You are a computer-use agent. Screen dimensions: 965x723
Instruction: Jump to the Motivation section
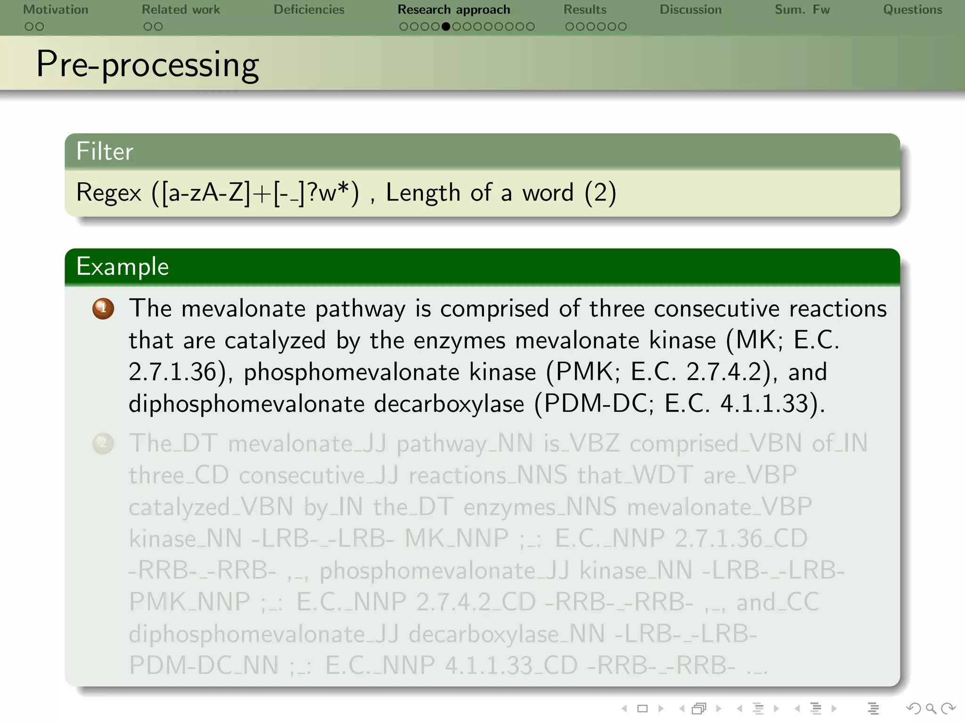pyautogui.click(x=56, y=9)
